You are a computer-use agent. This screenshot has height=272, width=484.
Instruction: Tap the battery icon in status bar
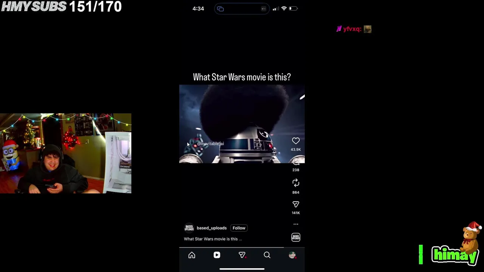[x=293, y=8]
